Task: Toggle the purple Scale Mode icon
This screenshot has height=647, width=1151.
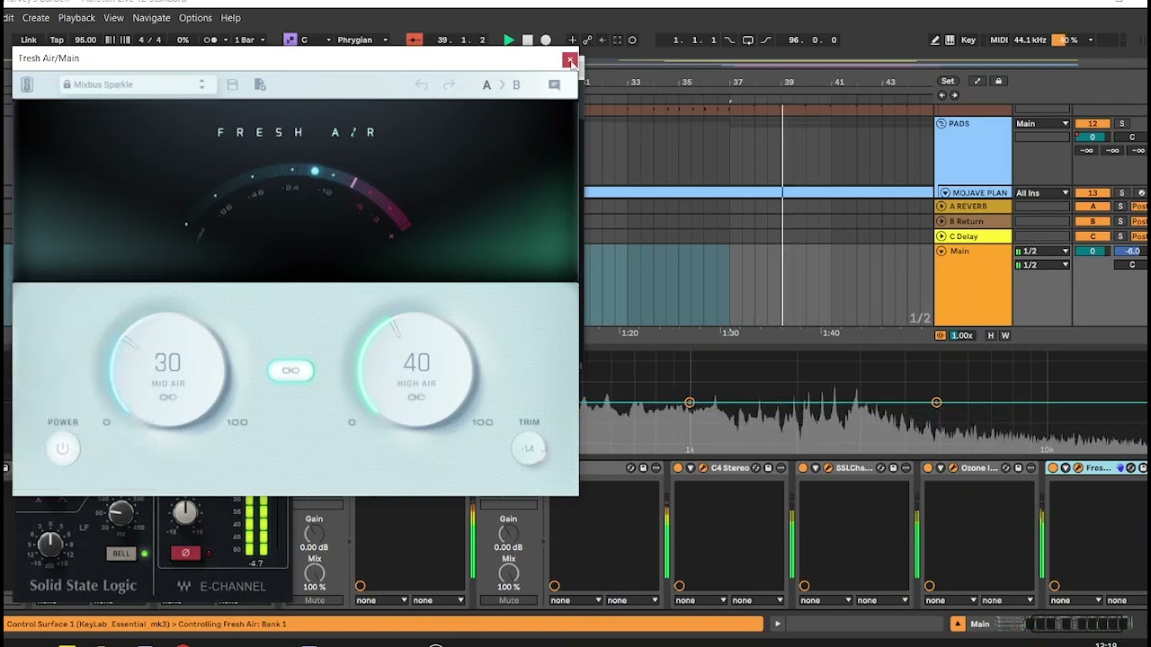Action: click(290, 40)
